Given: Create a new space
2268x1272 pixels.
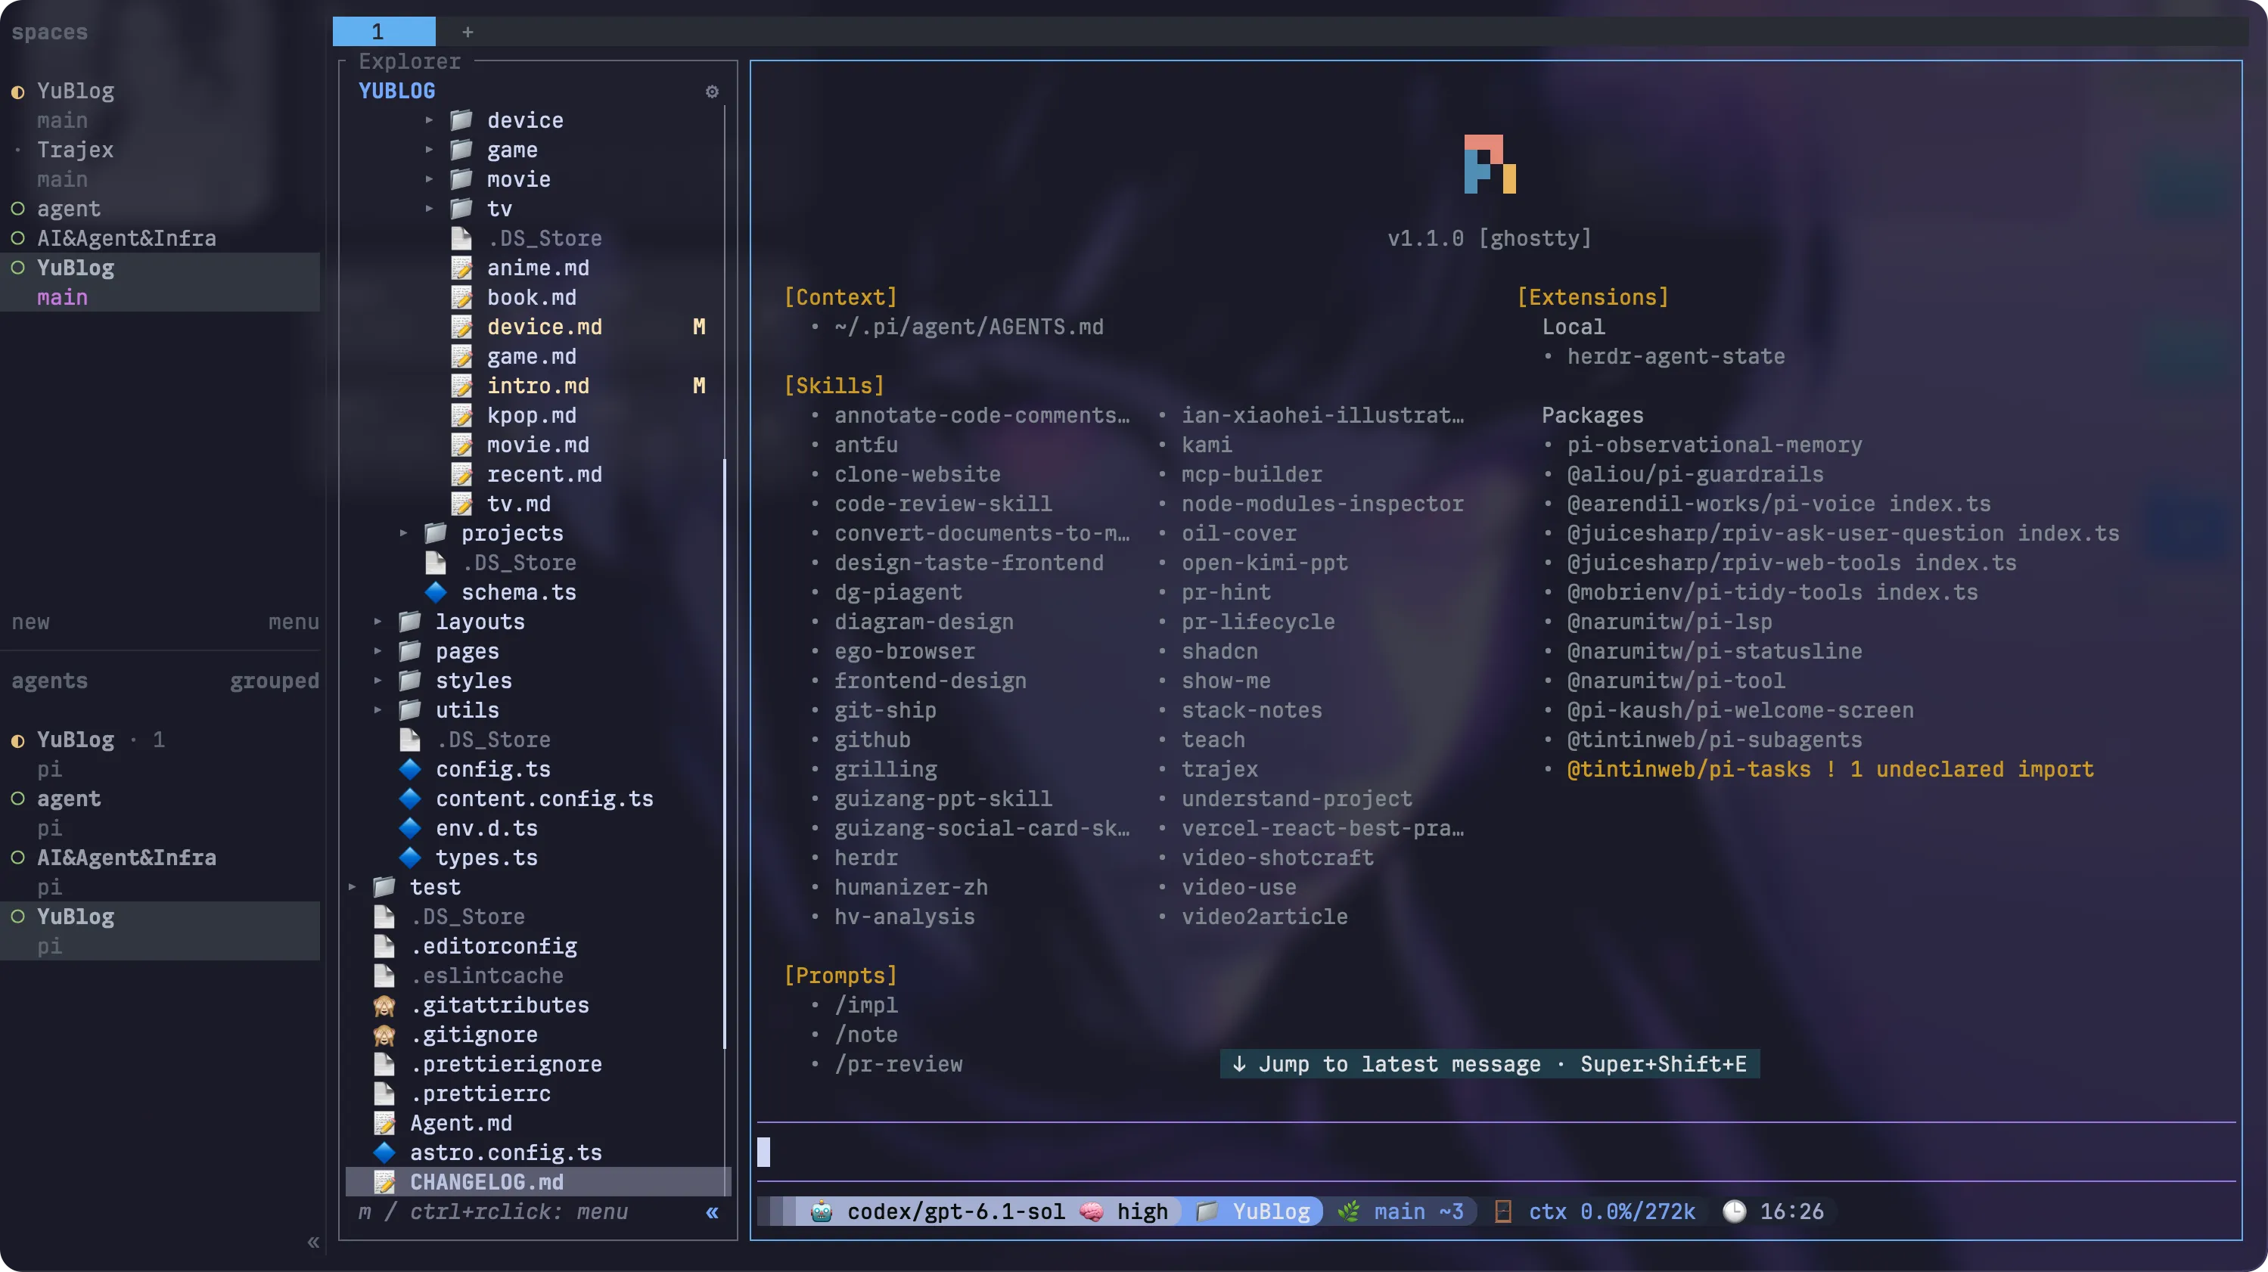Looking at the screenshot, I should click(31, 622).
